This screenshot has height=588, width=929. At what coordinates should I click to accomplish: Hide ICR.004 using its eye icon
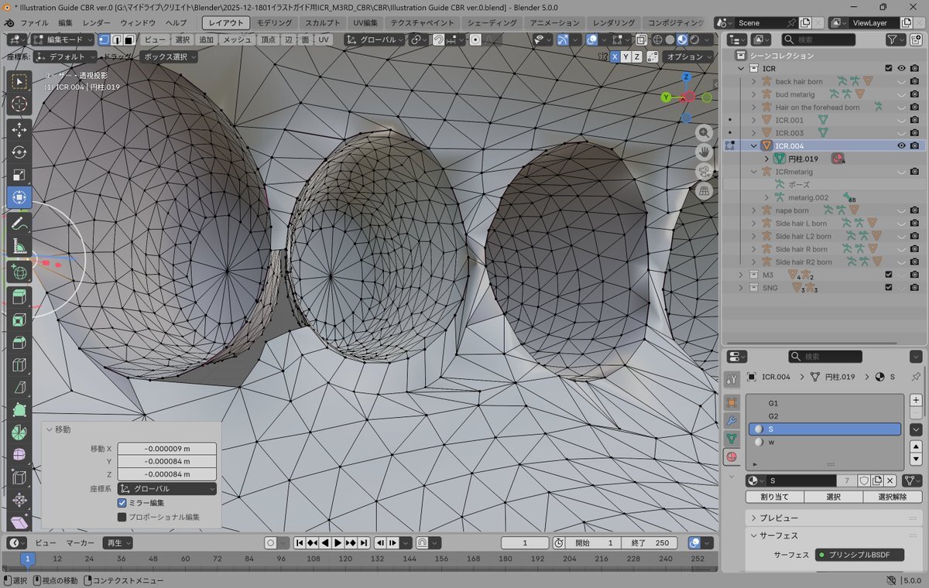coord(901,145)
